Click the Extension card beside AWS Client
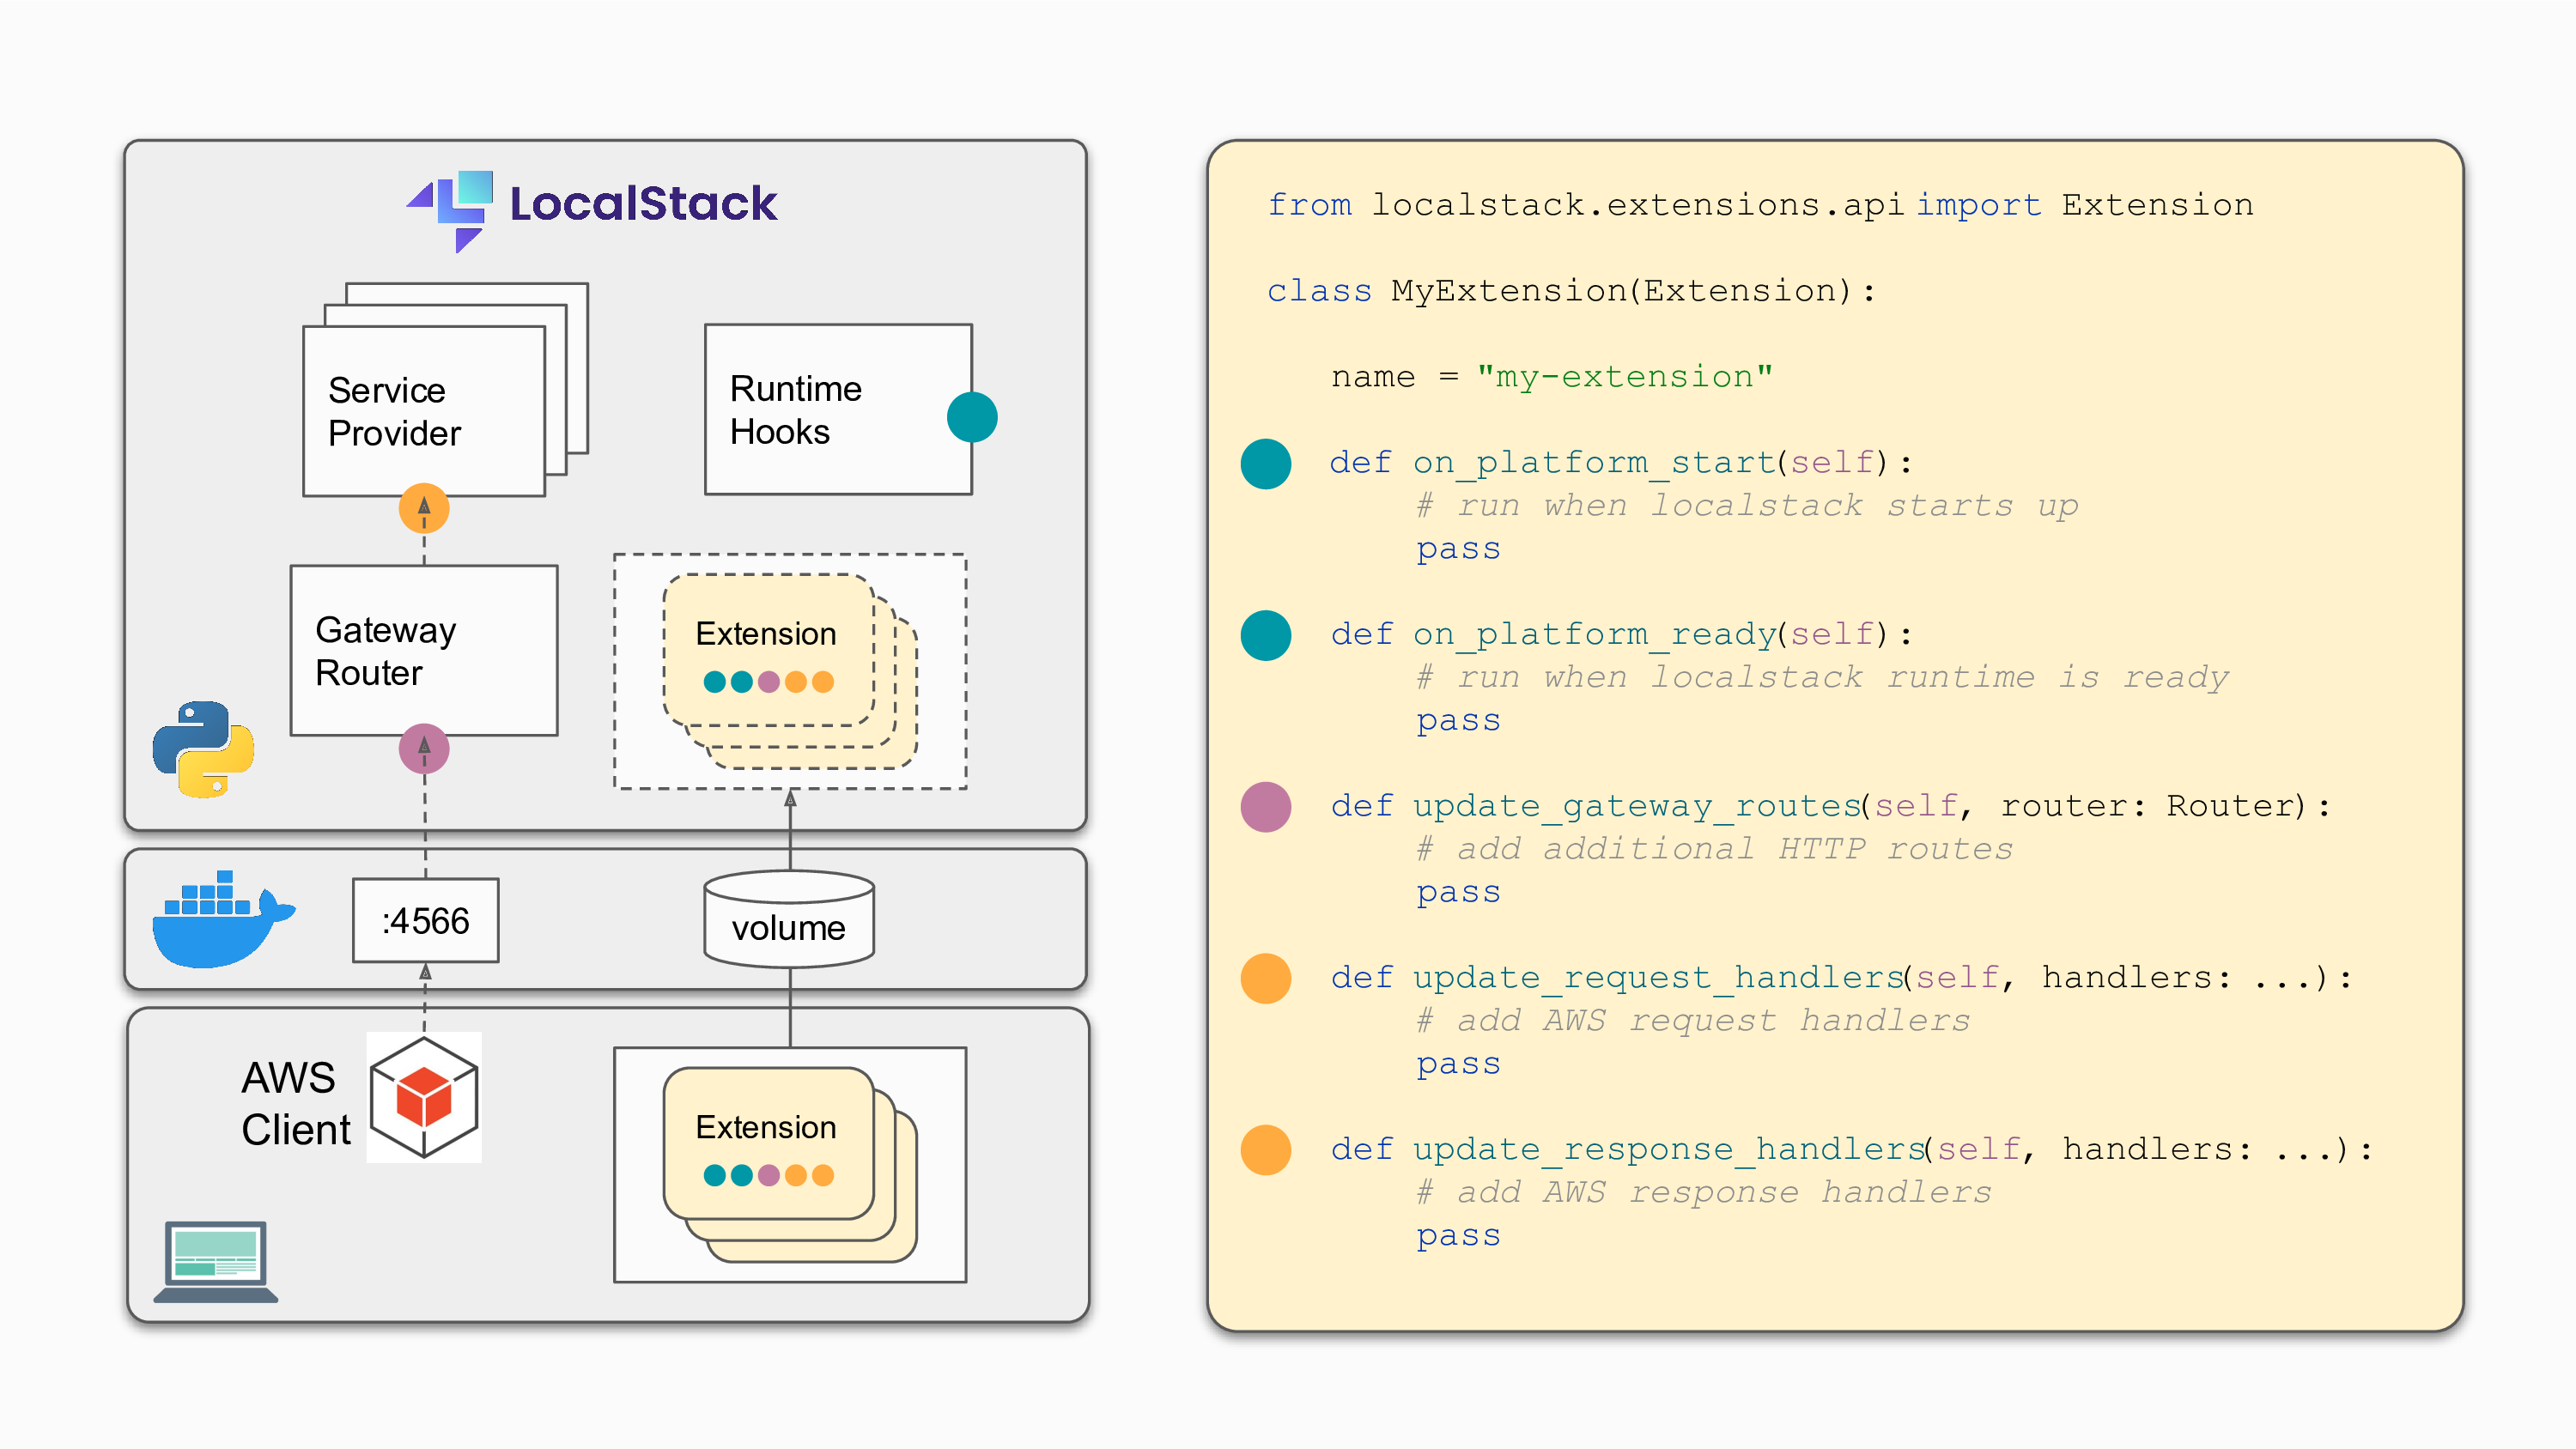Screen dimensions: 2576x1449 click(768, 1143)
